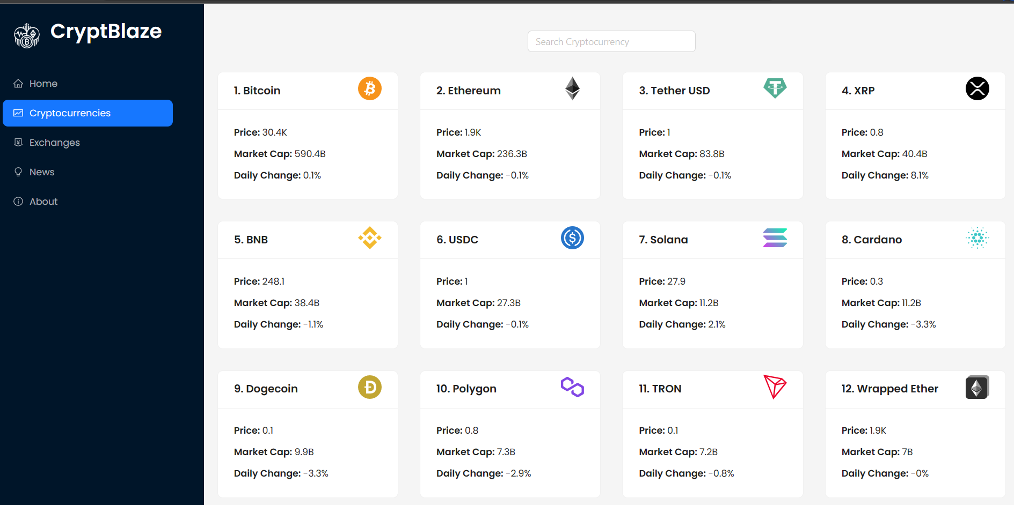Open the 9. Dogecoin card title
Image resolution: width=1014 pixels, height=505 pixels.
point(266,389)
